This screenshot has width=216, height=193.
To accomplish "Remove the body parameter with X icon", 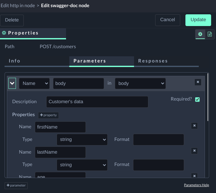I will pyautogui.click(x=198, y=82).
